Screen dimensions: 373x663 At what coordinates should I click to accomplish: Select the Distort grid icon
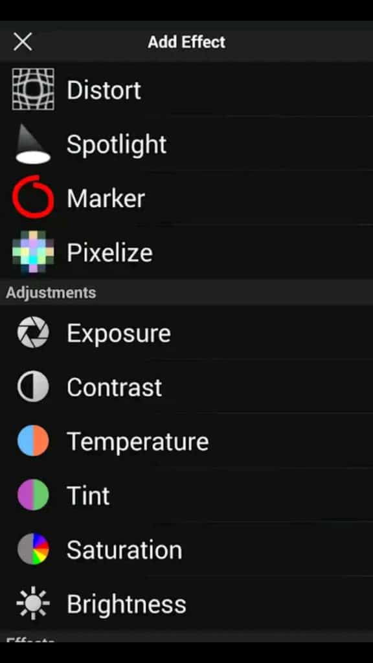[33, 89]
